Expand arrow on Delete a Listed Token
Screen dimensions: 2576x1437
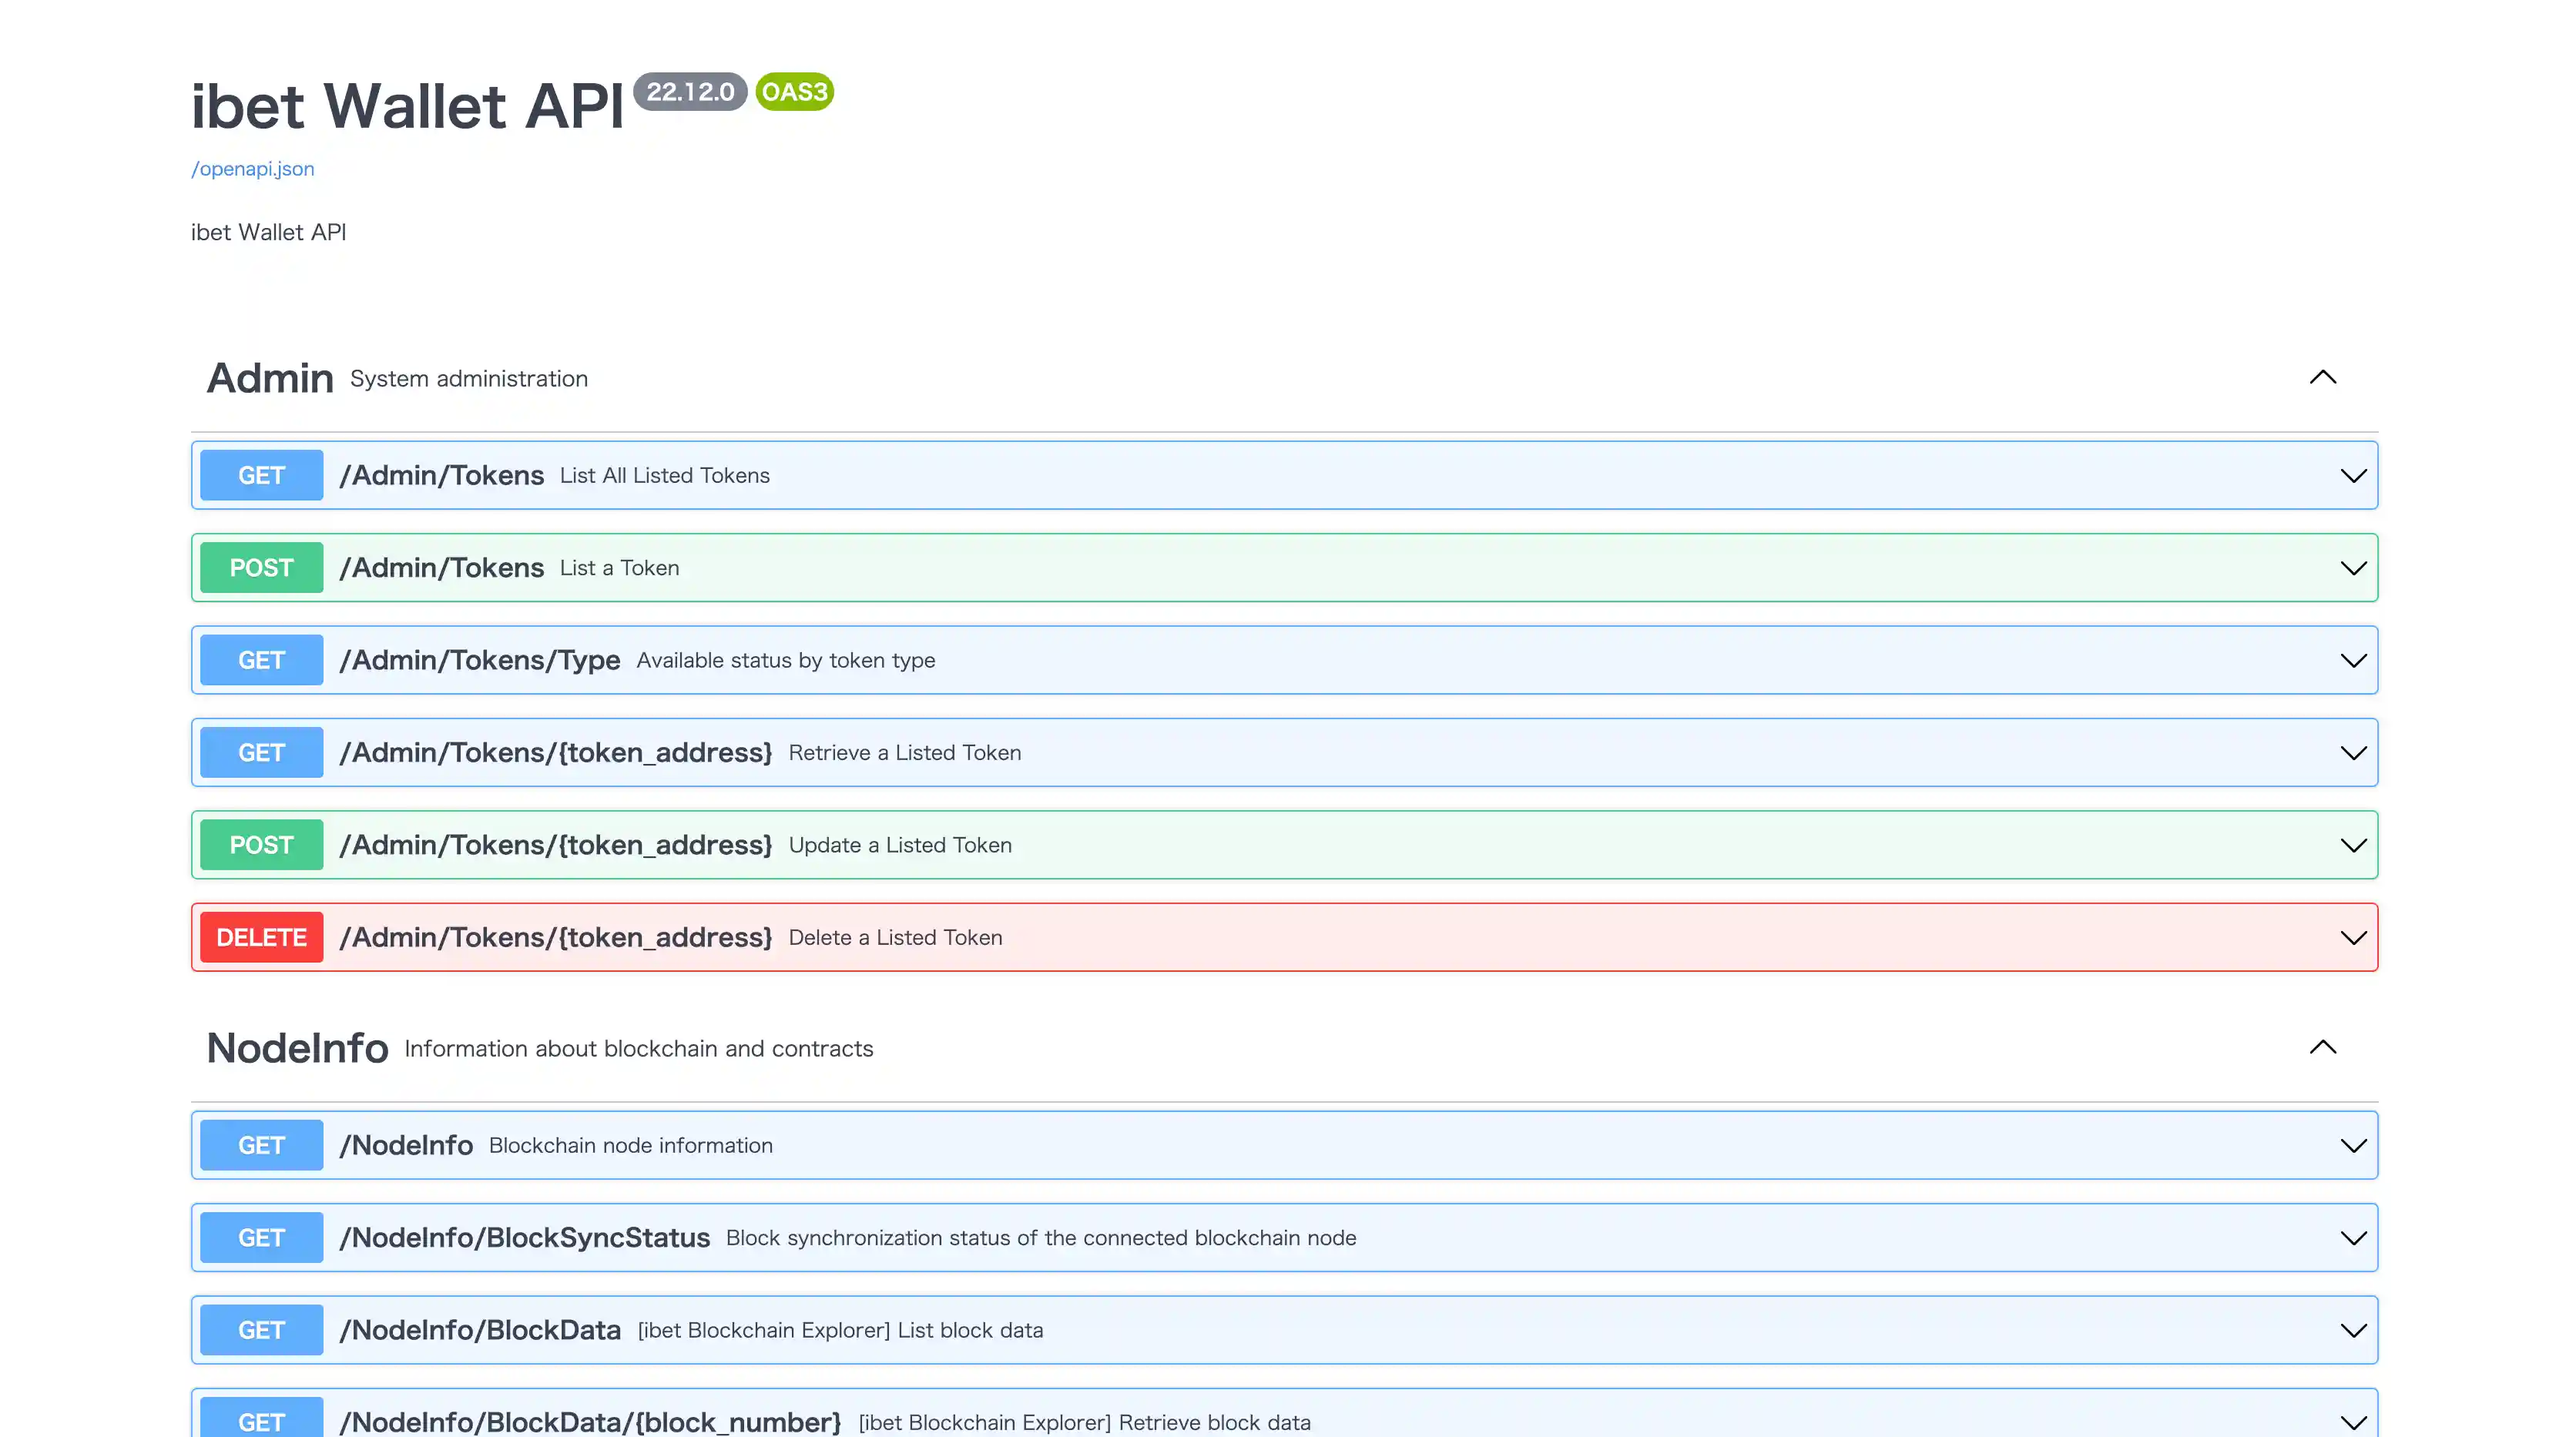(x=2353, y=937)
